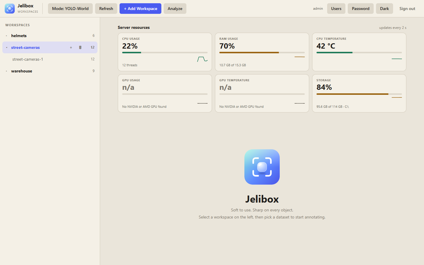Screen dimensions: 424x265
Task: Click the '70%' RAM usage value
Action: (227, 46)
